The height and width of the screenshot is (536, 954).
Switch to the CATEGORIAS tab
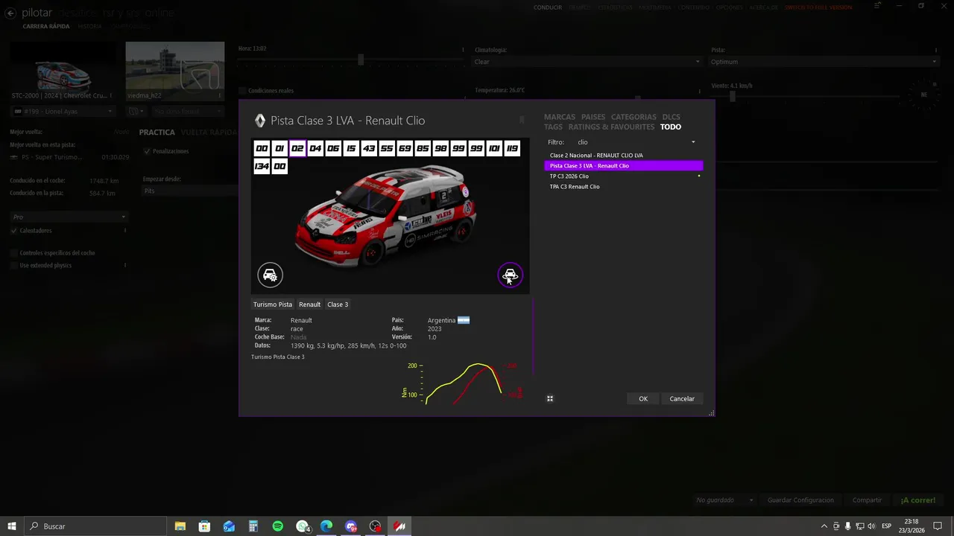(634, 117)
